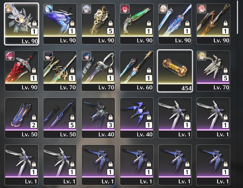Select the crystal flower weapon at Lv. 90
The image size is (243, 188).
(x=21, y=24)
